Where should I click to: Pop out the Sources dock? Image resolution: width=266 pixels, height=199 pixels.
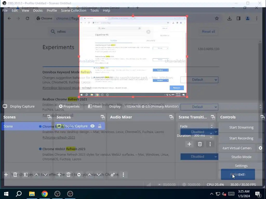pos(103,117)
